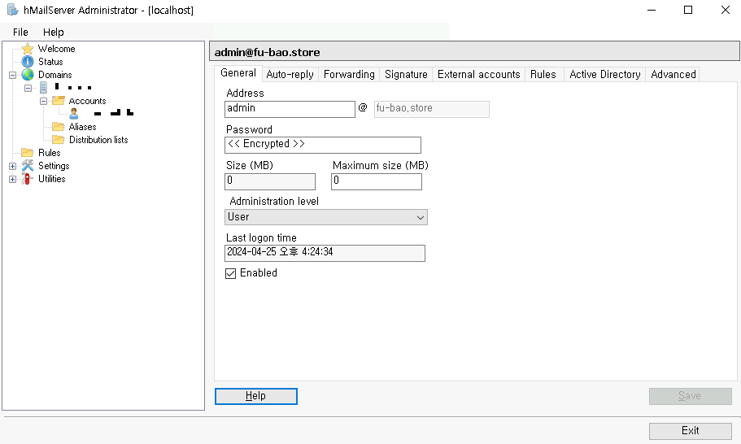The image size is (741, 444).
Task: Expand the Utilities tree node
Action: [x=13, y=179]
